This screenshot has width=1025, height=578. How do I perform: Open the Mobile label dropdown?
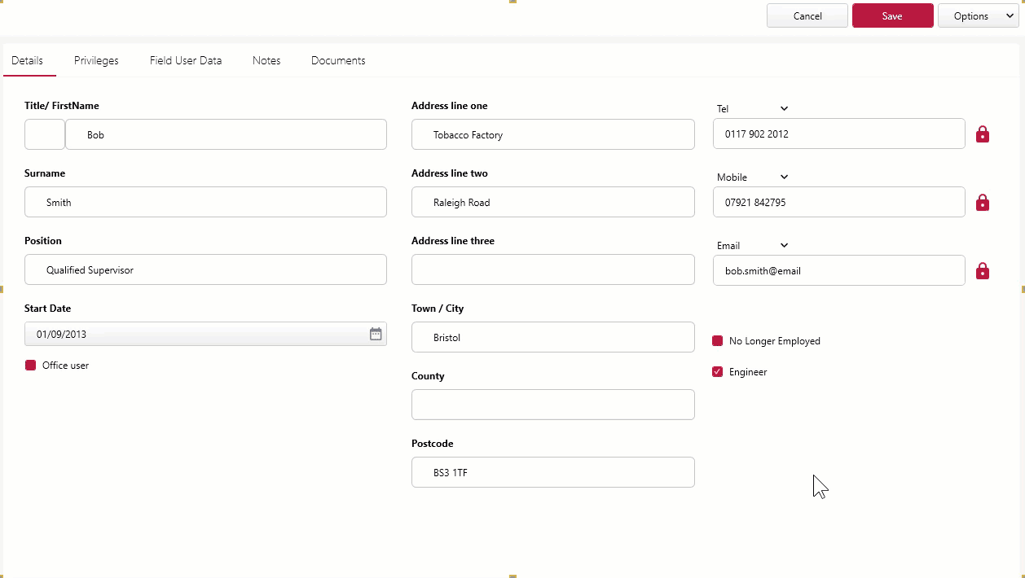(781, 177)
